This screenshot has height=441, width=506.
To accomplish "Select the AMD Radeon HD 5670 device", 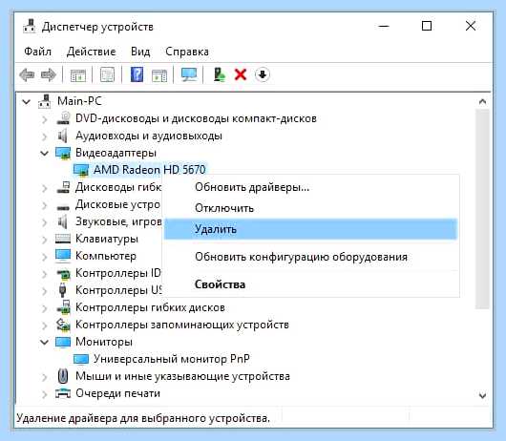I will click(149, 170).
